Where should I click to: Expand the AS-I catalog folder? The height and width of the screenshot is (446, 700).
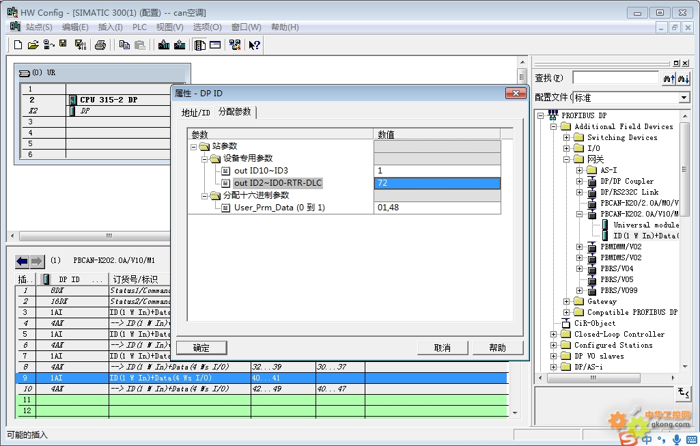coord(580,170)
